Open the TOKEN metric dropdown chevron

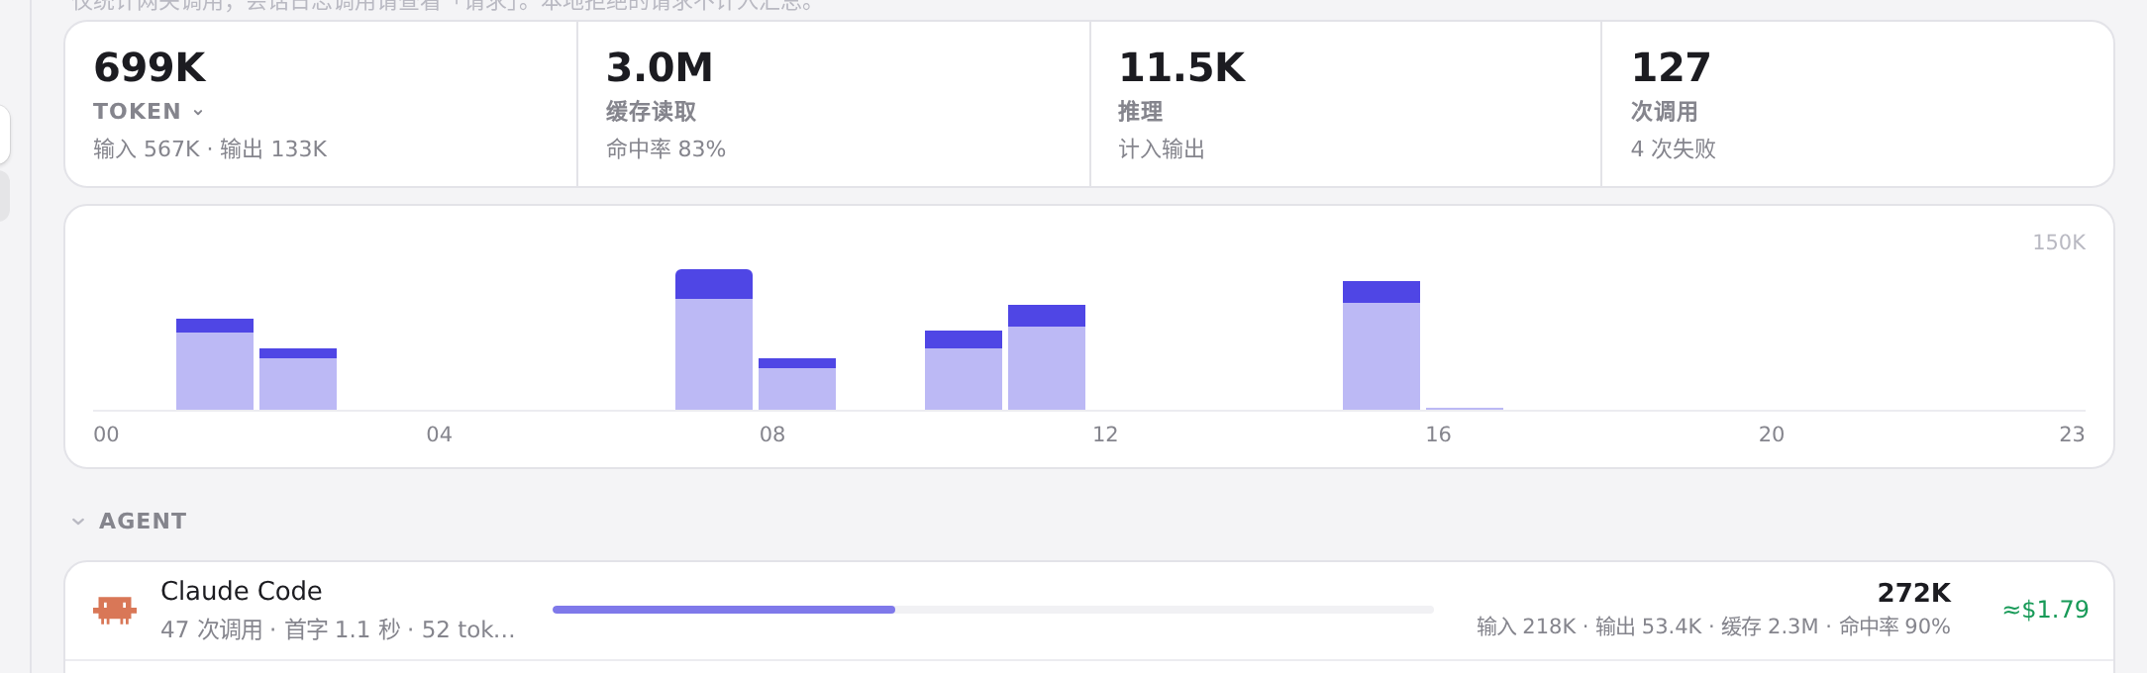coord(198,112)
